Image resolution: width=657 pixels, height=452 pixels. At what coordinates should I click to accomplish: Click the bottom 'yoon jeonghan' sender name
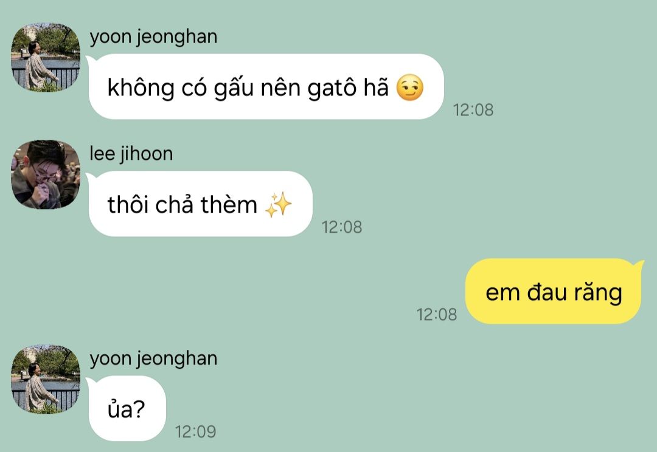[153, 358]
